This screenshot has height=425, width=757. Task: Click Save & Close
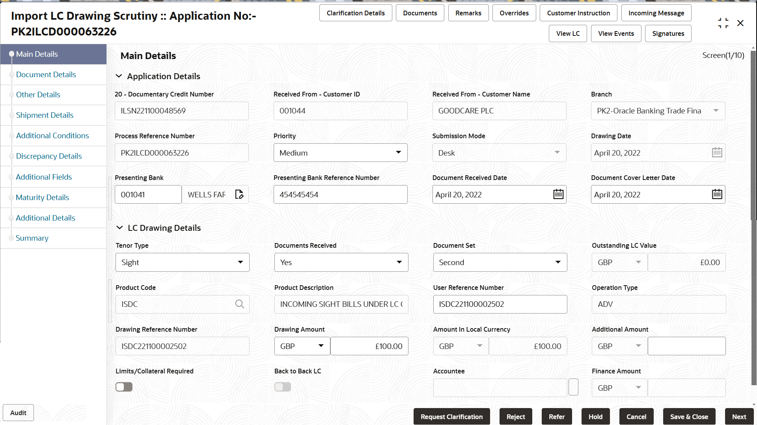tap(689, 416)
